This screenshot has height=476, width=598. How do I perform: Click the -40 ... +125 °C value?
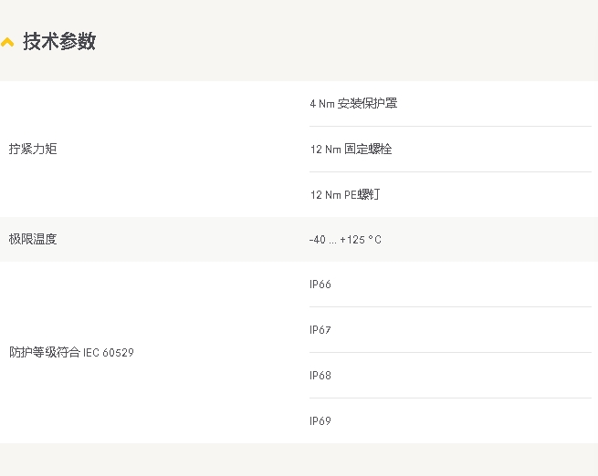pyautogui.click(x=345, y=240)
